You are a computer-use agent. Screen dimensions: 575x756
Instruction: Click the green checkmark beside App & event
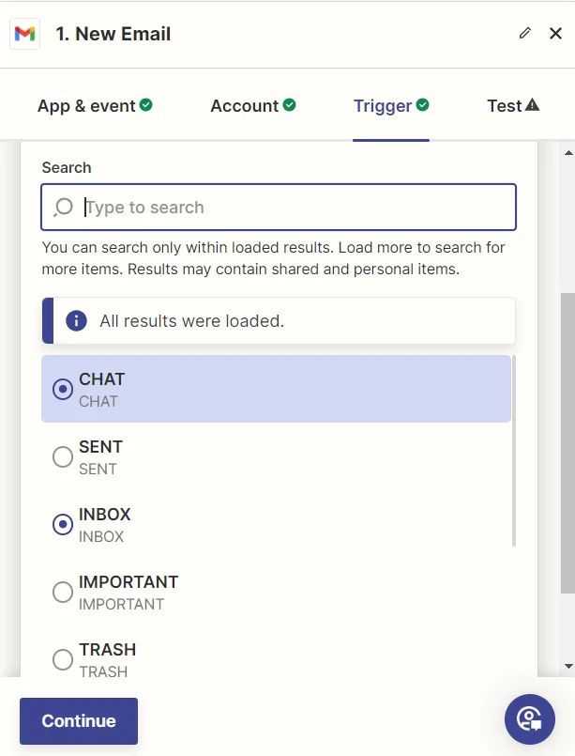(x=146, y=104)
